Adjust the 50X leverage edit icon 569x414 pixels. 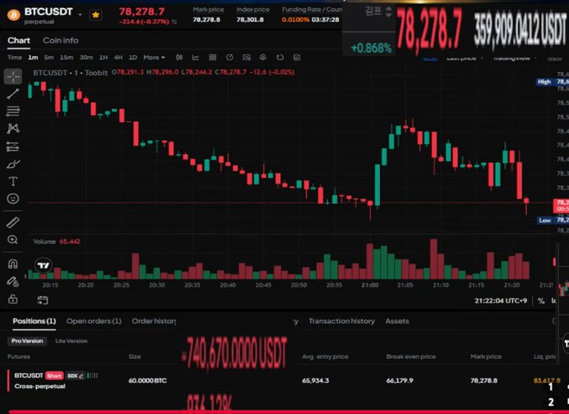82,376
